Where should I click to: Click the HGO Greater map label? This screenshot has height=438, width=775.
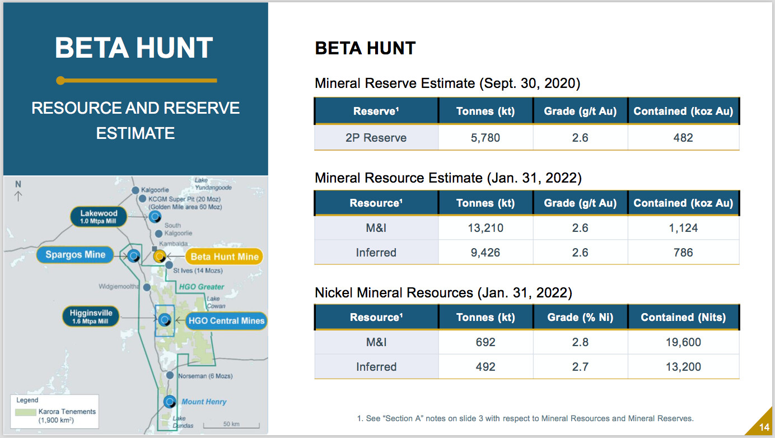(202, 287)
